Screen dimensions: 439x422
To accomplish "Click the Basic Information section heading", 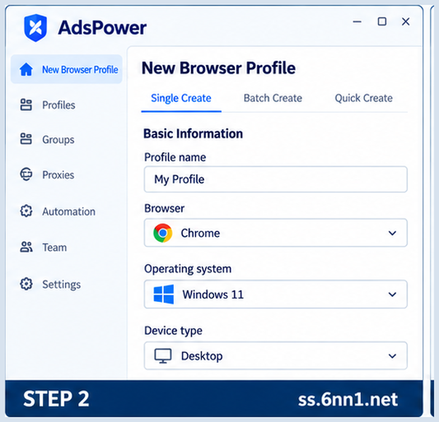I will [193, 134].
